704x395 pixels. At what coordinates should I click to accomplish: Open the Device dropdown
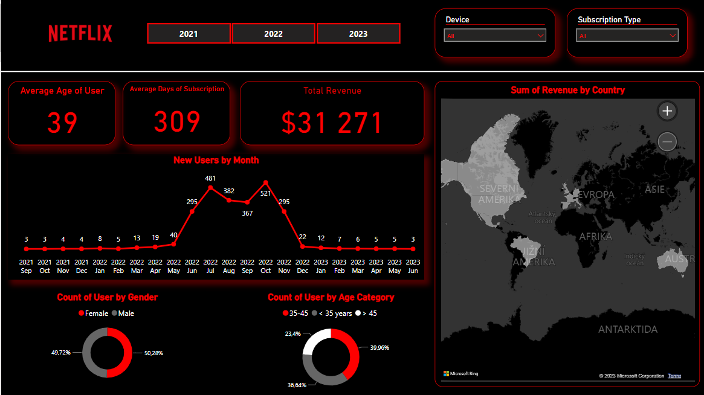pos(495,36)
